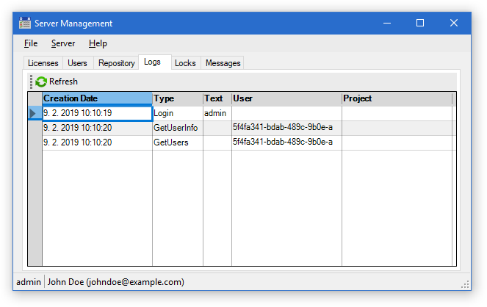
Task: Sort by the Project column header
Action: 397,98
